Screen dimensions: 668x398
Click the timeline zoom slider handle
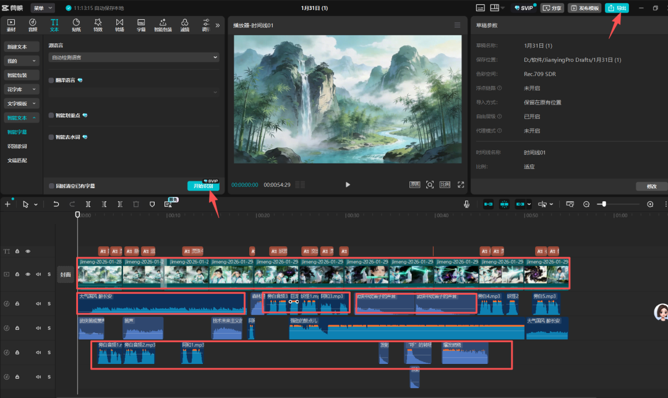(604, 204)
